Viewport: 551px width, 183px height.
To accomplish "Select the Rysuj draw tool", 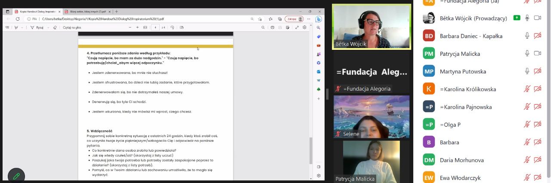I will click(38, 27).
